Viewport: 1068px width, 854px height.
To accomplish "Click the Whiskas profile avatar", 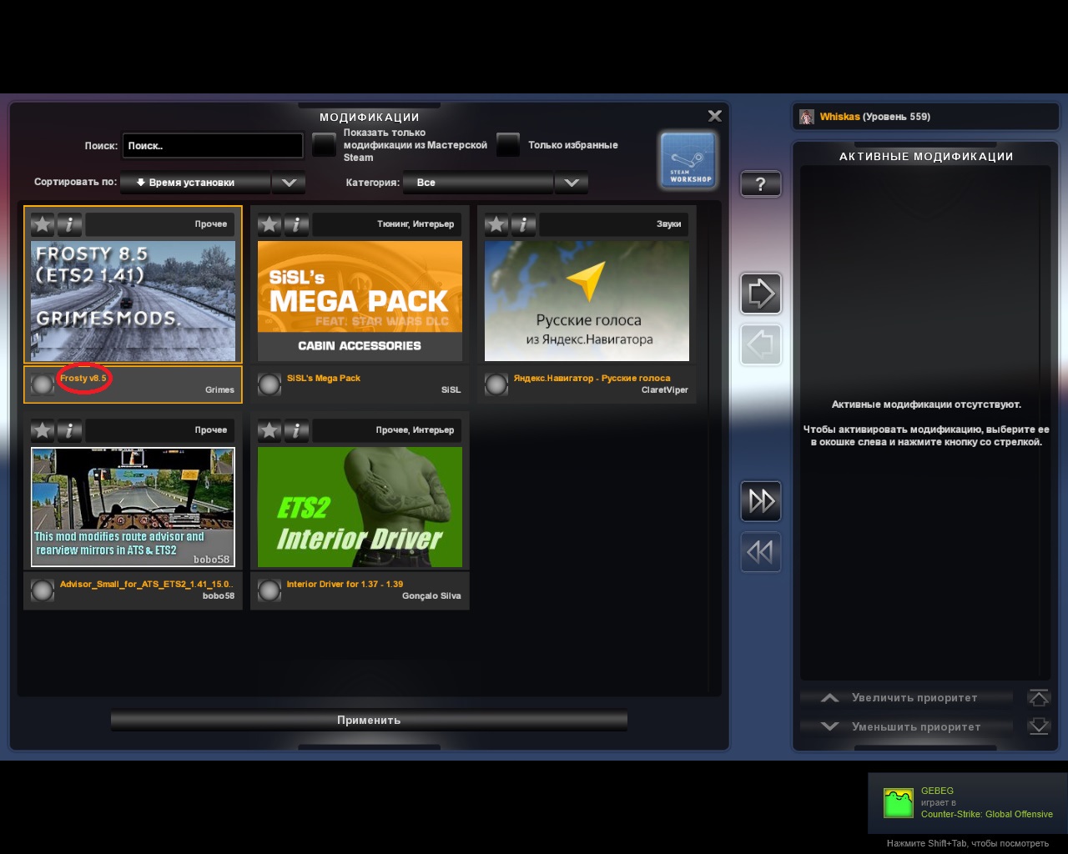I will point(807,117).
